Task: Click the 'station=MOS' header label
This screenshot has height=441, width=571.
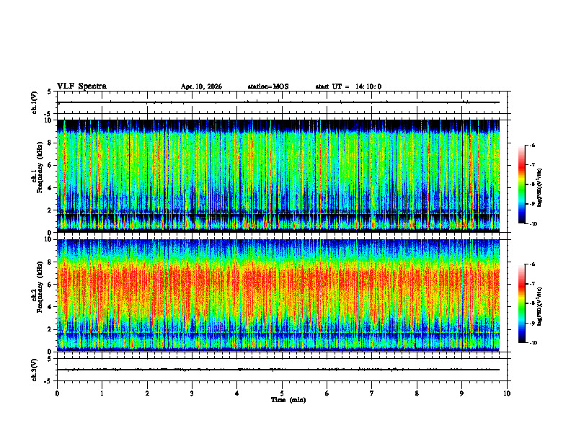Action: point(268,86)
